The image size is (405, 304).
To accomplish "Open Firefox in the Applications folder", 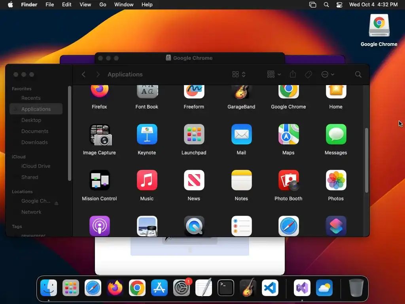I will coord(99,91).
